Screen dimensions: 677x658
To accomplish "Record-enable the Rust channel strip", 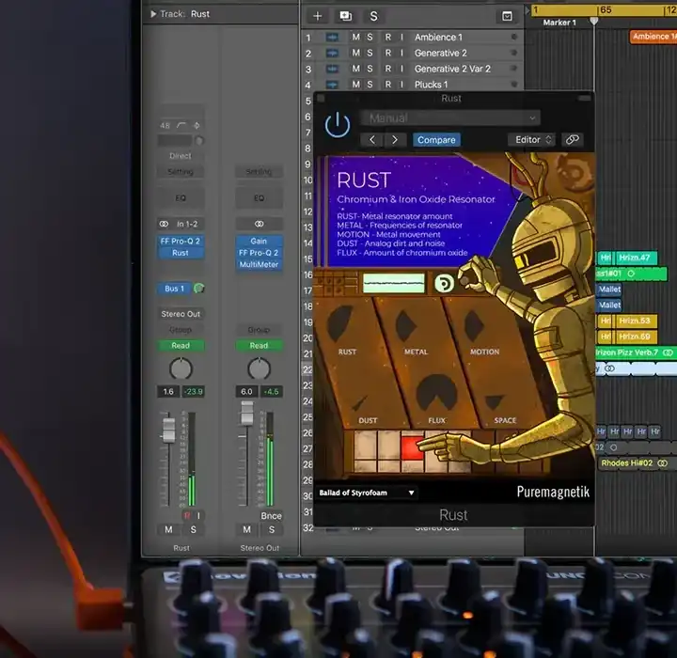I will point(187,515).
